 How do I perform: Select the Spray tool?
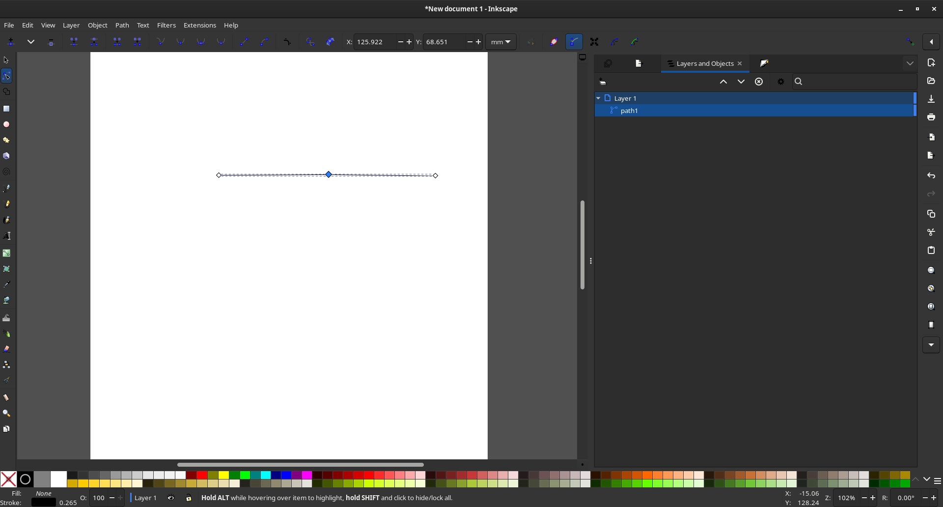[6, 334]
